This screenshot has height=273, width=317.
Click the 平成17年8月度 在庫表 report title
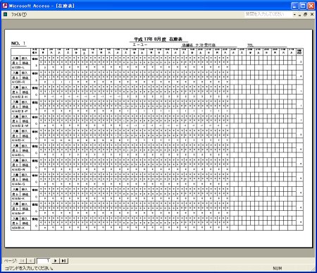[158, 39]
